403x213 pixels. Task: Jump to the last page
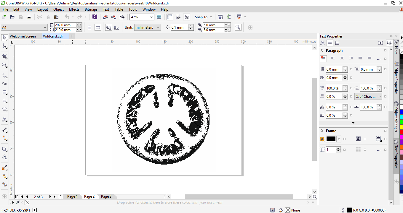coord(55,197)
